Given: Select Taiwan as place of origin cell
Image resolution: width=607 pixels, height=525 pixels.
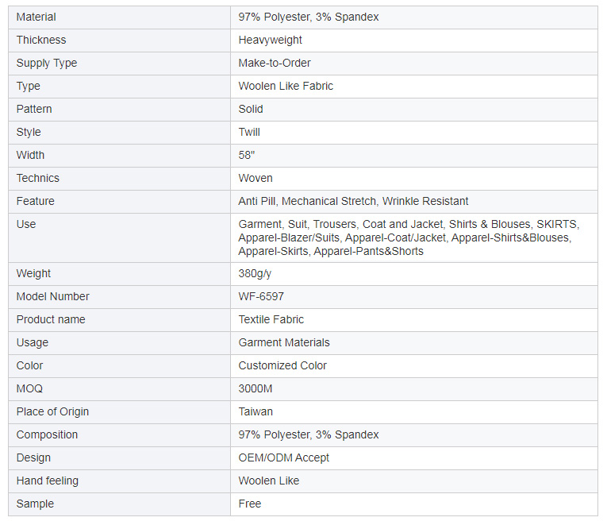Looking at the screenshot, I should coord(255,411).
